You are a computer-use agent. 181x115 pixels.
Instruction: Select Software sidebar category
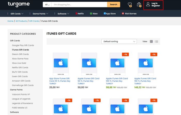click(14, 112)
